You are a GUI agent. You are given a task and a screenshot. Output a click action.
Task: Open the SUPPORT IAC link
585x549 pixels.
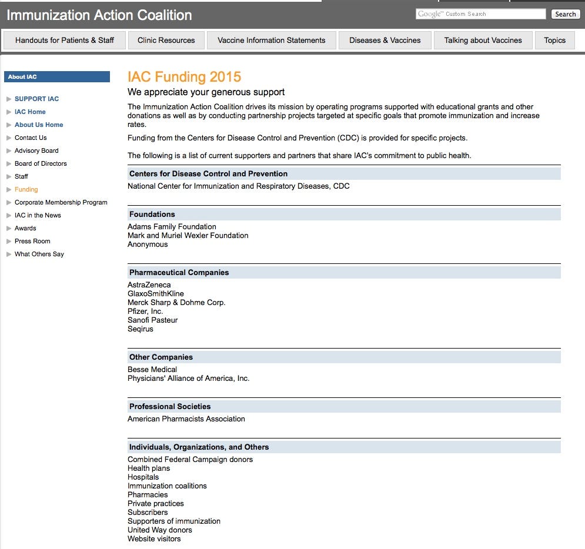tap(36, 99)
